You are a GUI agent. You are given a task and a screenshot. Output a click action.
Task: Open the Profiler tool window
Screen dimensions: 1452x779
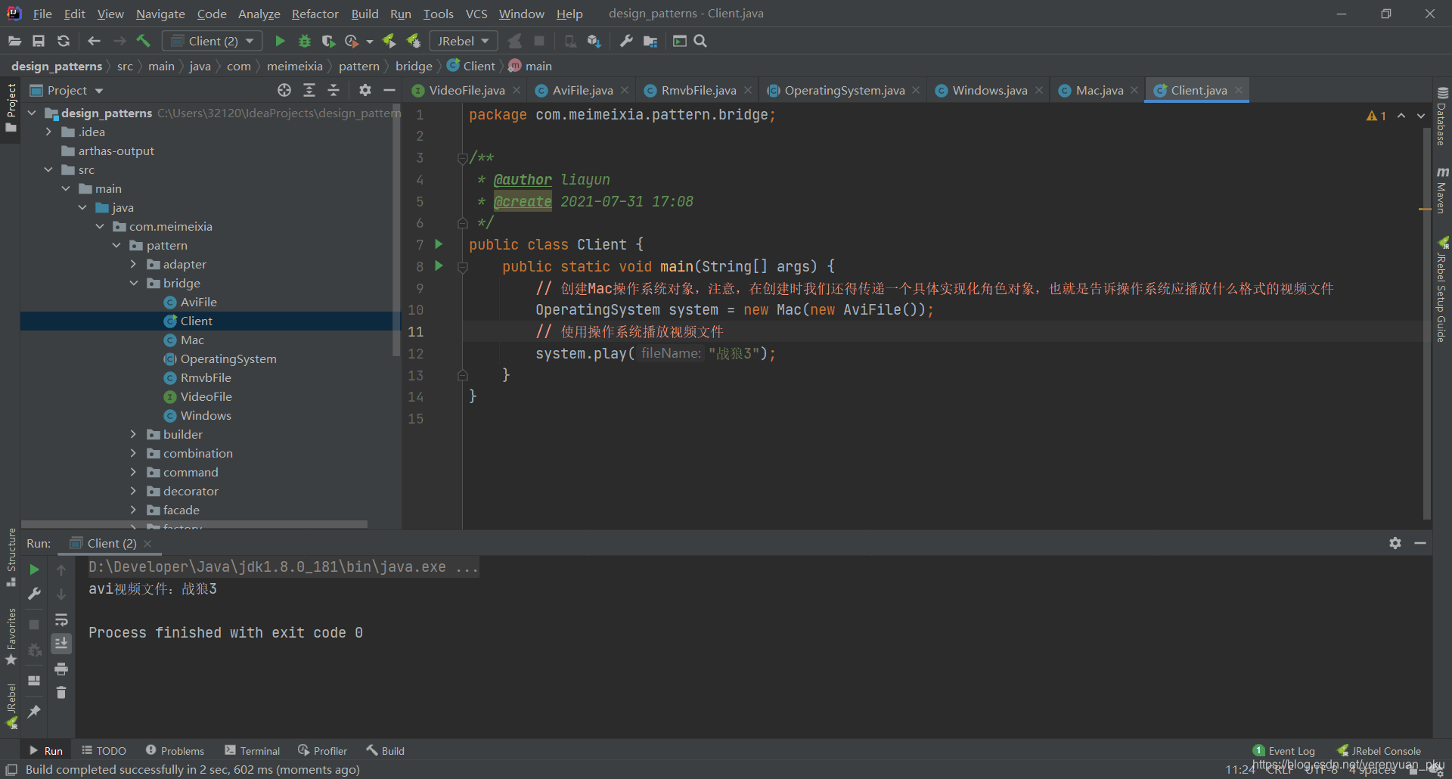pos(323,750)
